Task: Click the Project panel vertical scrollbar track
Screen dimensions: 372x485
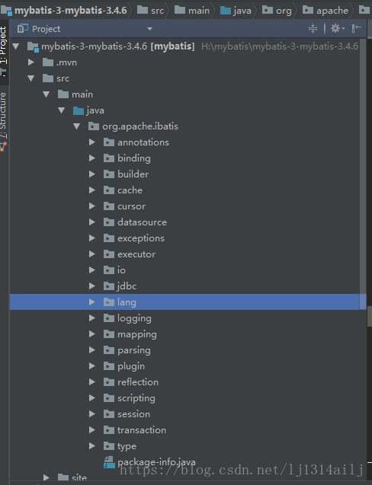Action: click(363, 174)
